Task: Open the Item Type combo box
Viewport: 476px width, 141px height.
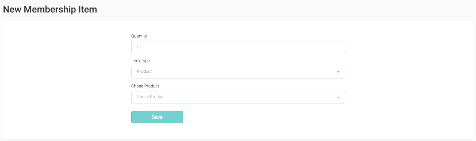Action: click(238, 72)
